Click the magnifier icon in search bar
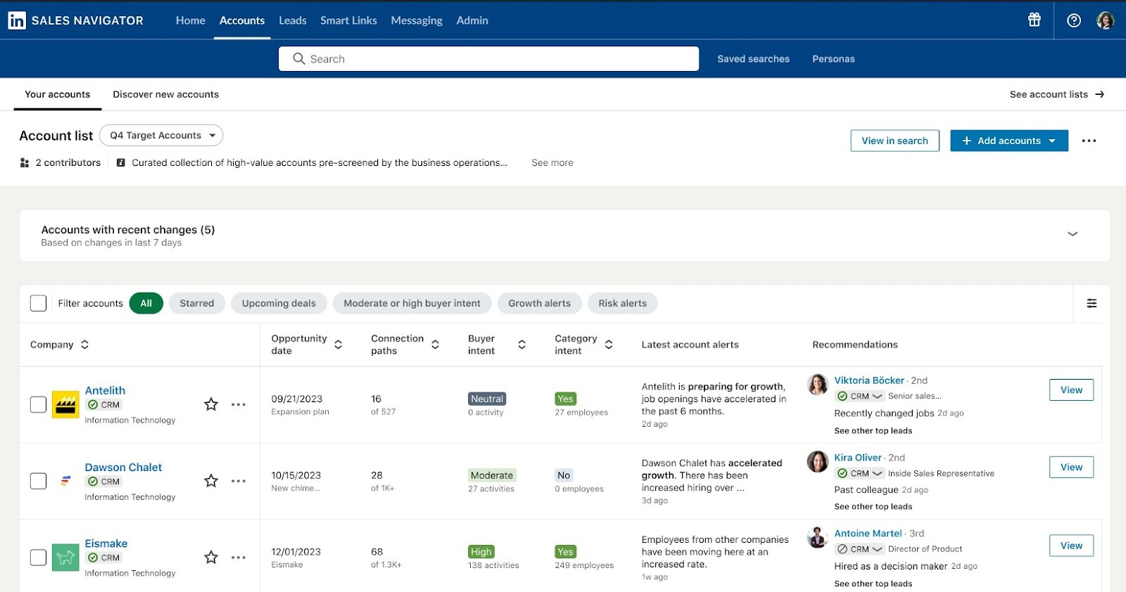Screen dimensions: 1126x592 (x=299, y=59)
